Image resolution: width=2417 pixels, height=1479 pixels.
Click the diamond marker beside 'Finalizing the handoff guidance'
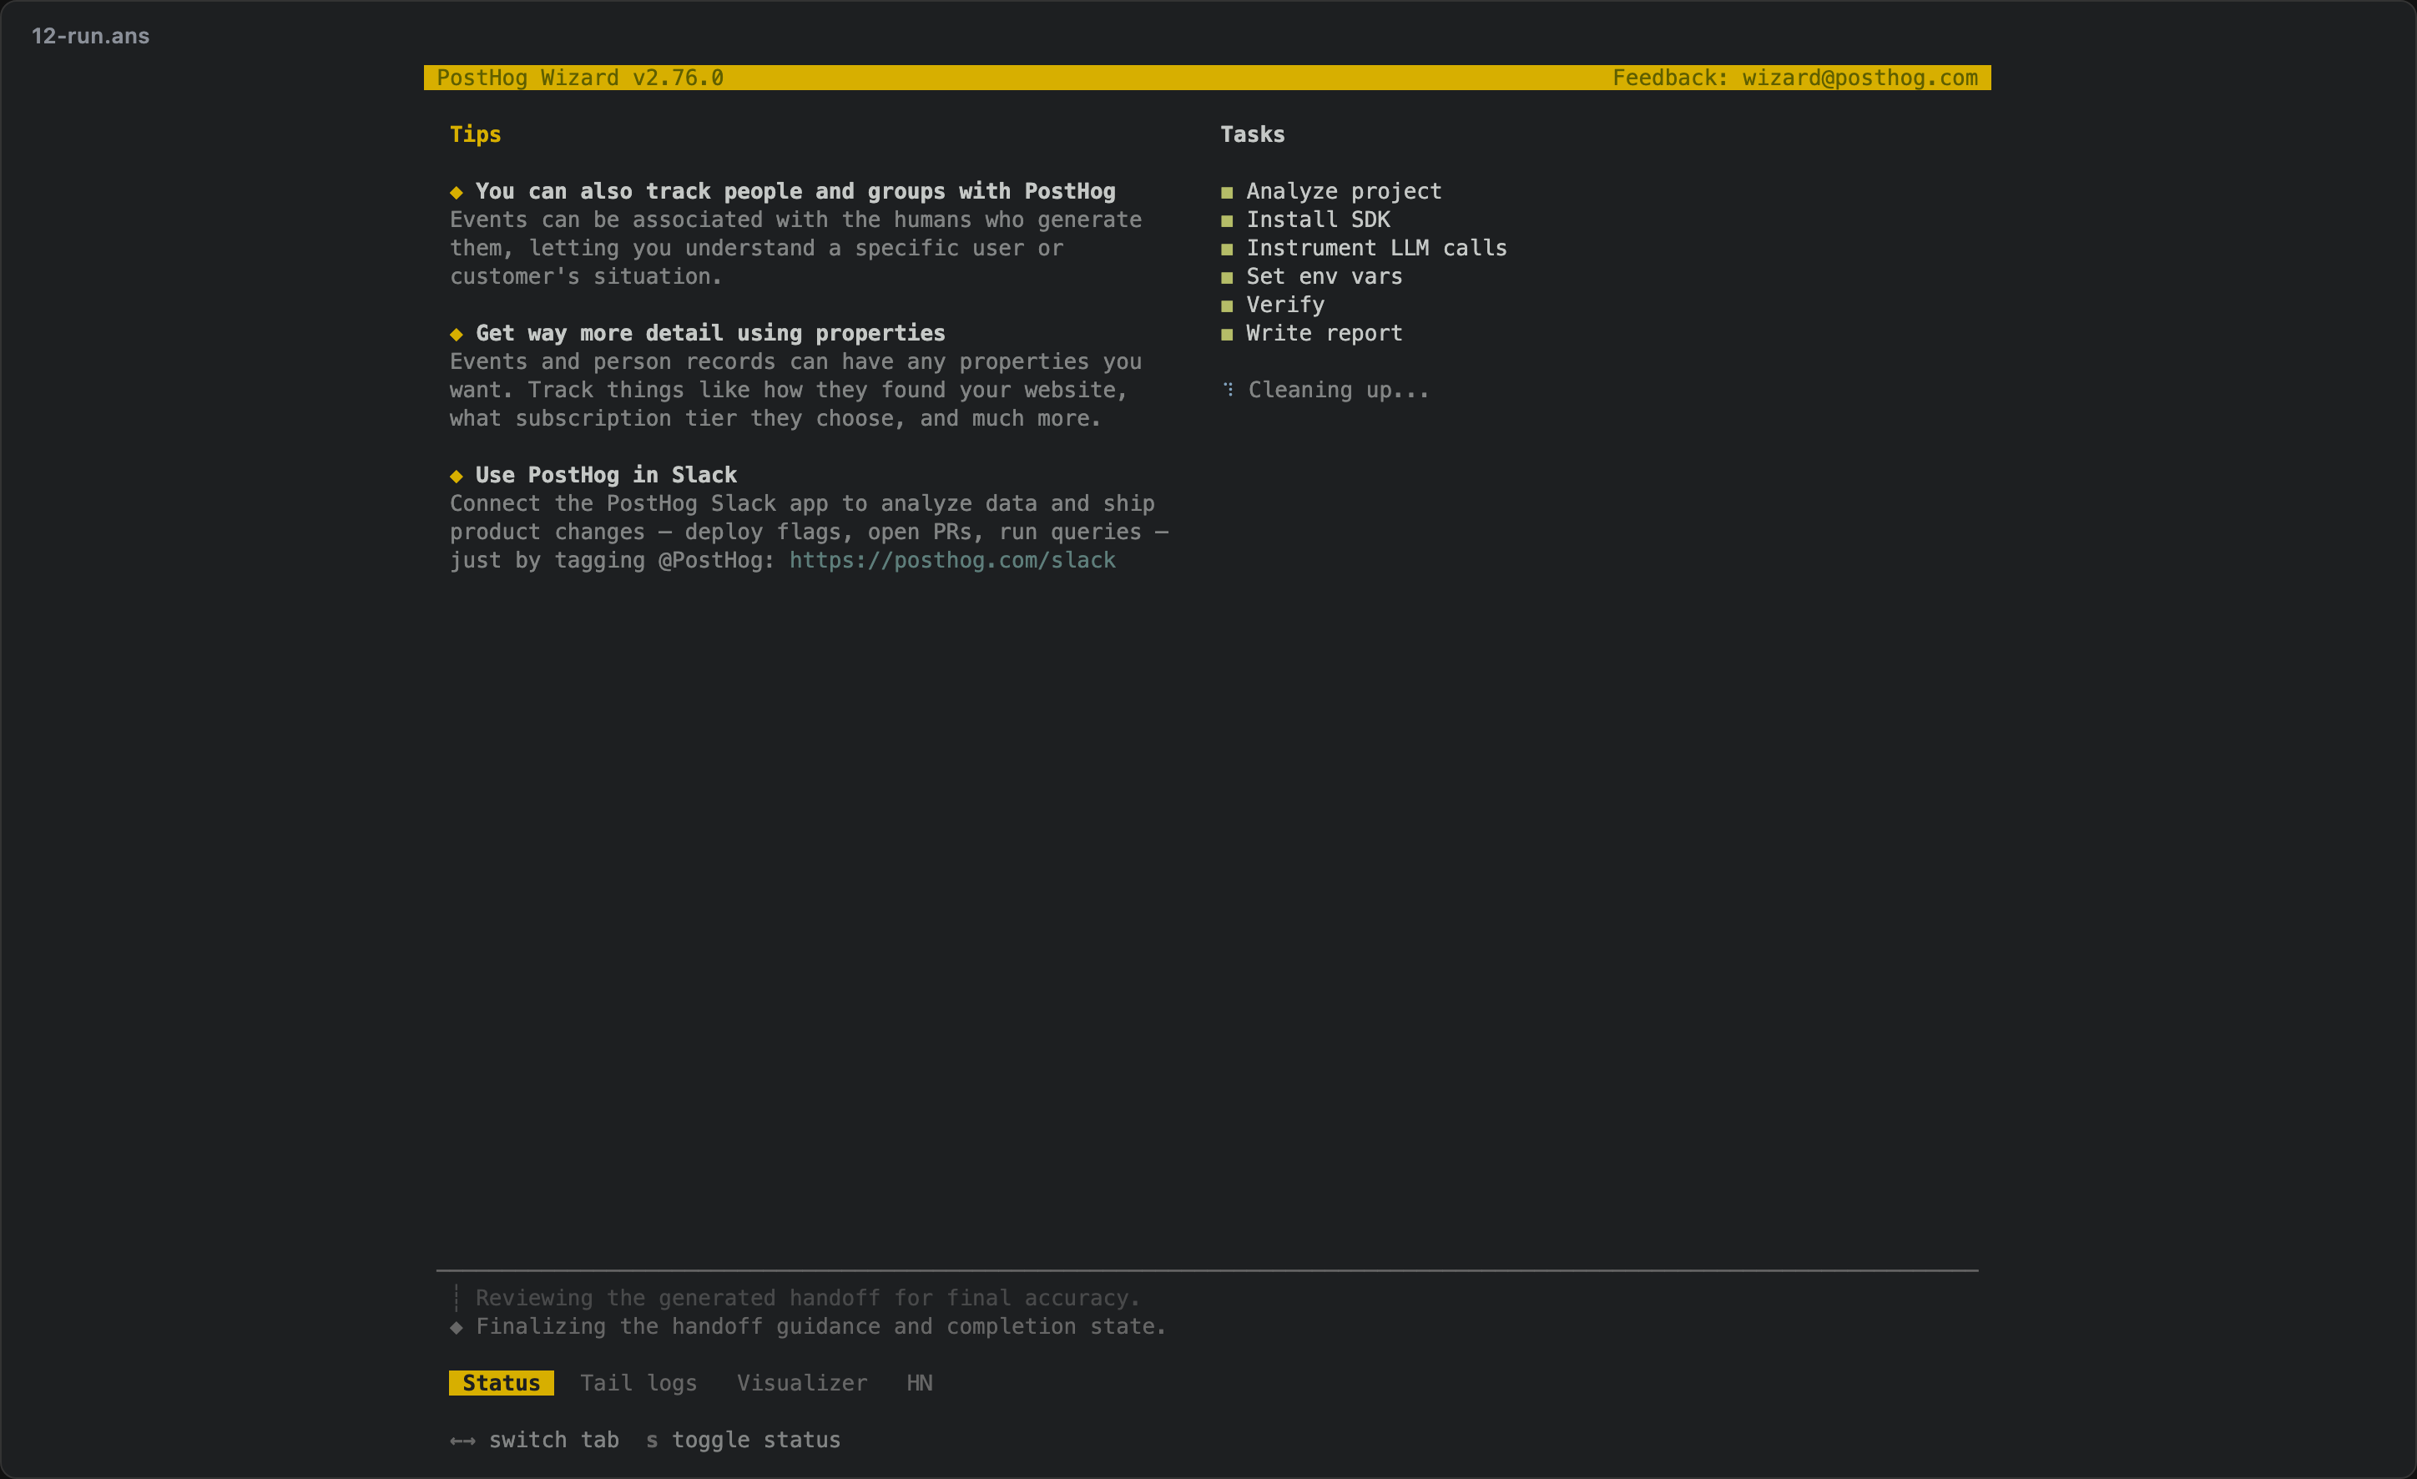[x=457, y=1327]
